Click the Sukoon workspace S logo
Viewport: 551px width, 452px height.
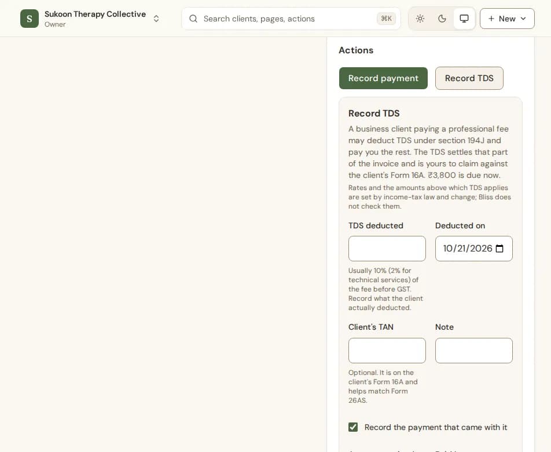[x=30, y=19]
